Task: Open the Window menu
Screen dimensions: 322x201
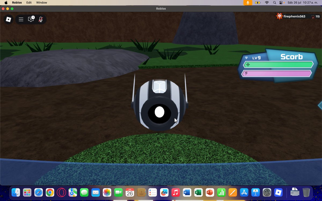Action: [x=42, y=2]
